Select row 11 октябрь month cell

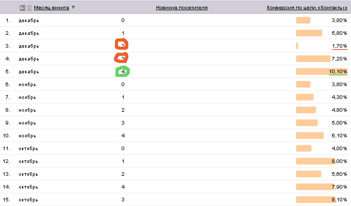click(28, 148)
